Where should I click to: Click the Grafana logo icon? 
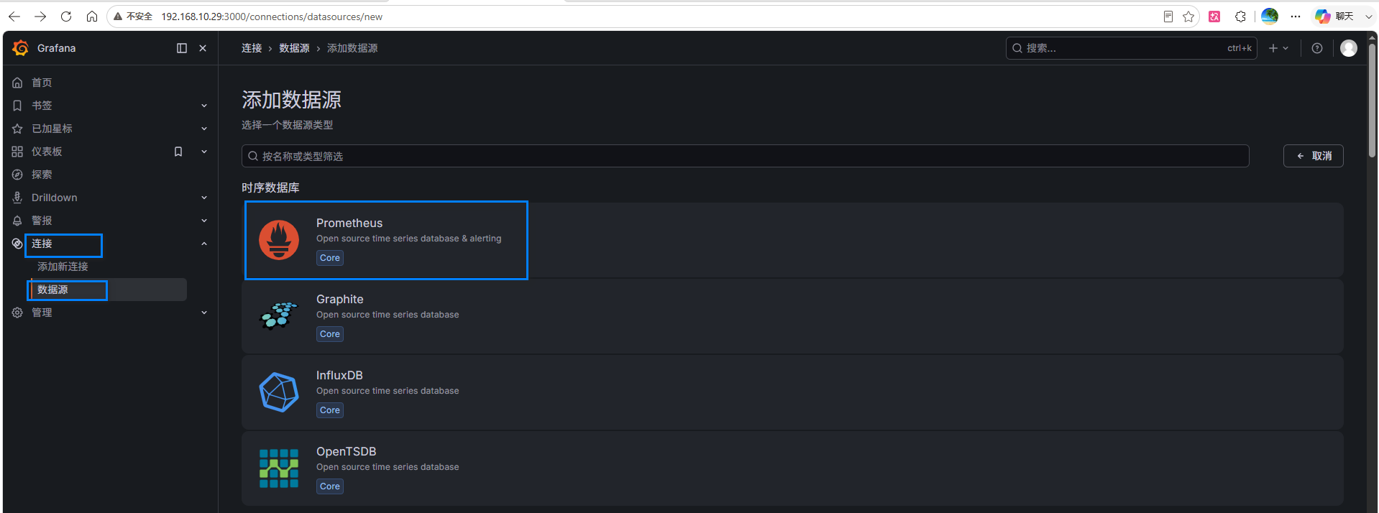click(x=20, y=48)
